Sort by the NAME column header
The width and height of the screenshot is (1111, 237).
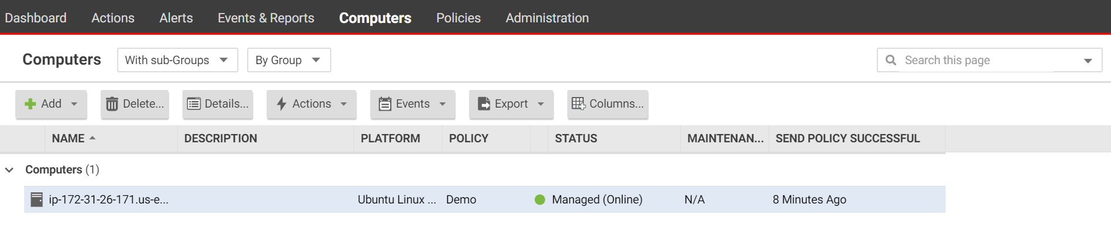click(x=68, y=138)
